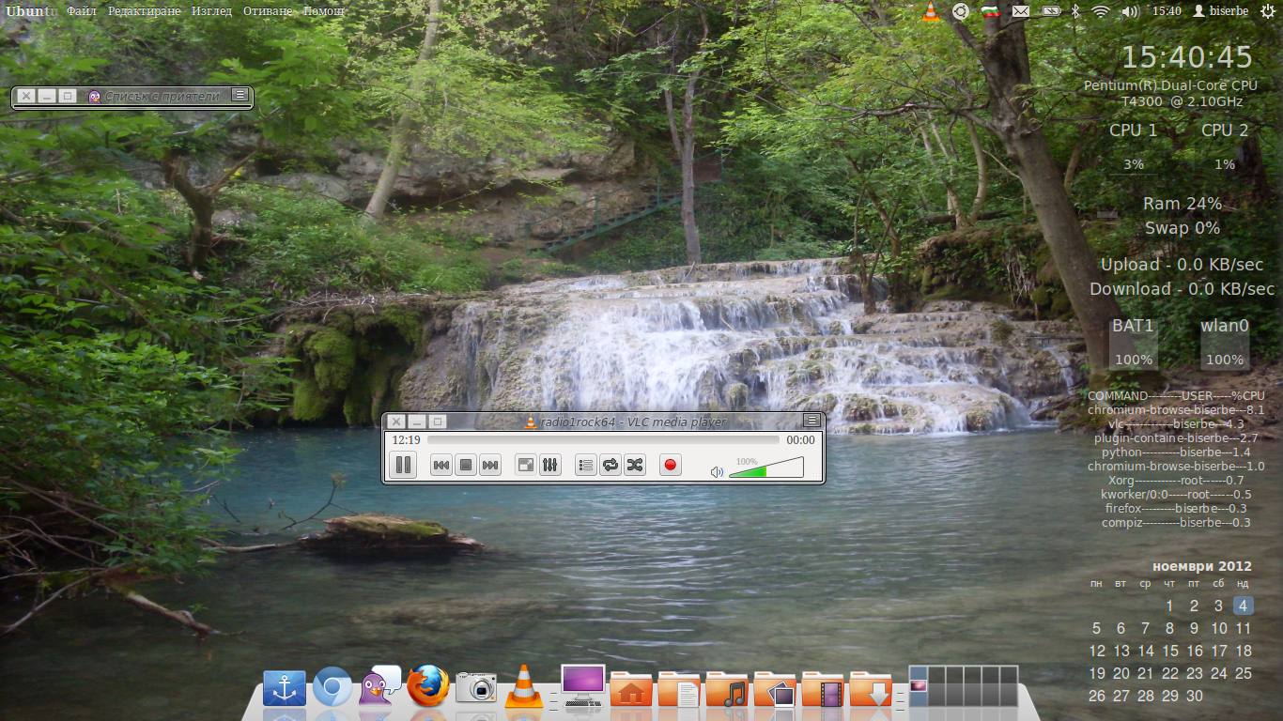Click vlc process row in list

point(1176,423)
